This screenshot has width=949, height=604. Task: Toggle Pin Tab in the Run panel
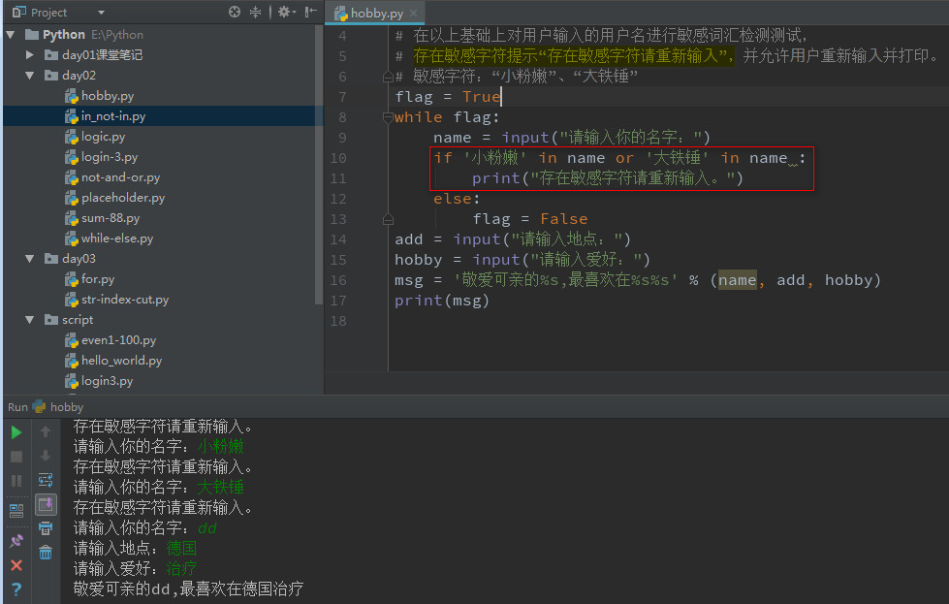[x=16, y=541]
